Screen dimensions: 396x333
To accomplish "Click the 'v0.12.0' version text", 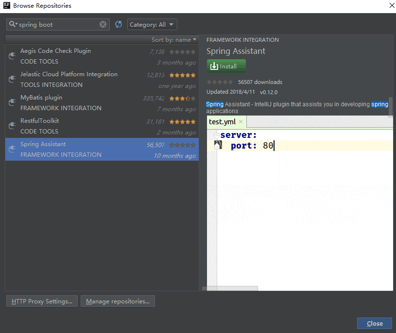I will pyautogui.click(x=269, y=92).
